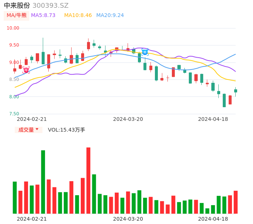Viewport: 253px width, 224px height.
Task: Click the pink bull marker icon
Action: pos(26,70)
